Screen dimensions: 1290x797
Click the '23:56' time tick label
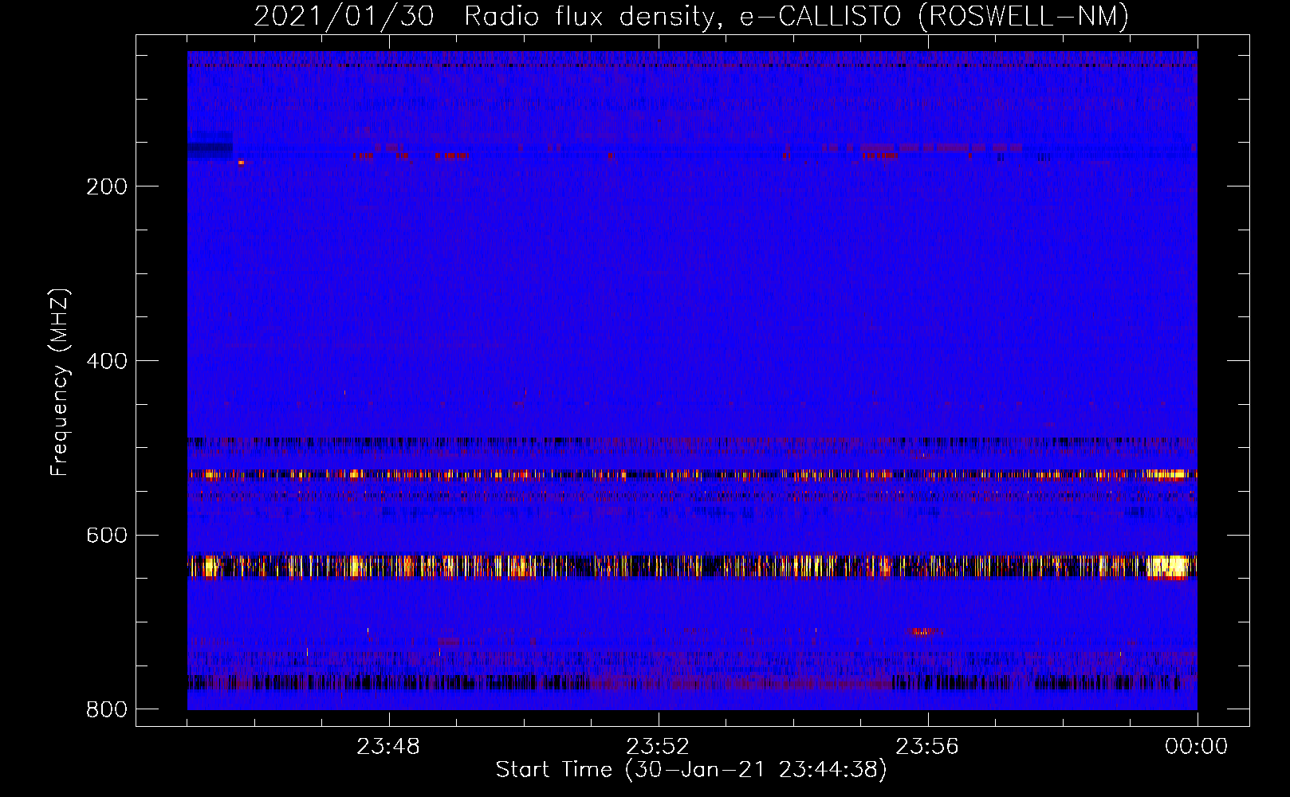[x=927, y=747]
